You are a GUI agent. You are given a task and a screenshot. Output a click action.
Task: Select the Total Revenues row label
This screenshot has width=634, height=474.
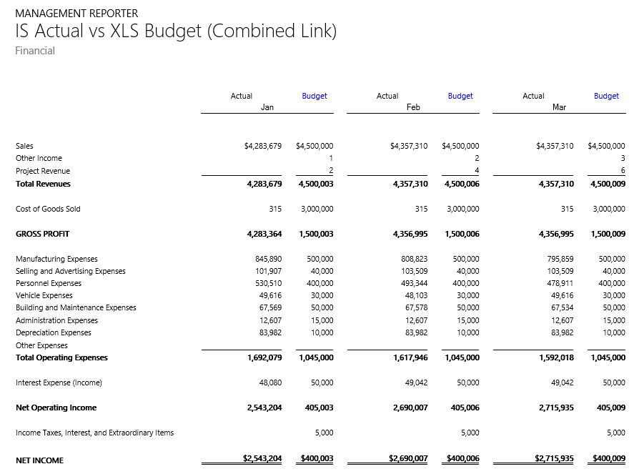click(x=43, y=184)
